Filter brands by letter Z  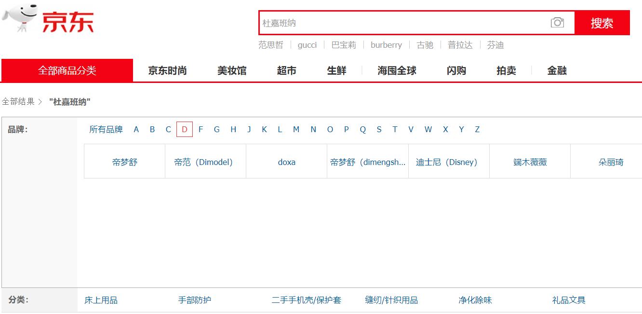477,129
